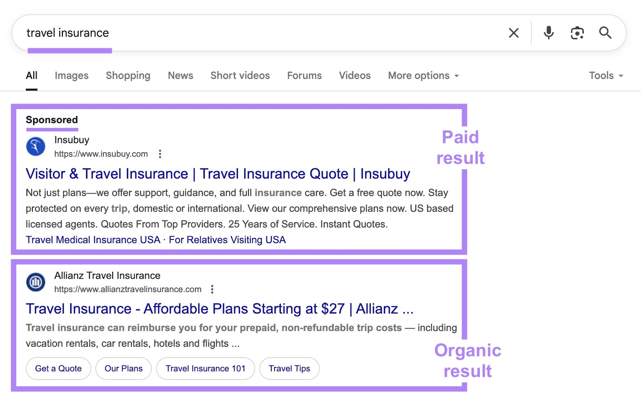Click the Insubuy site name text
641x400 pixels.
(72, 140)
